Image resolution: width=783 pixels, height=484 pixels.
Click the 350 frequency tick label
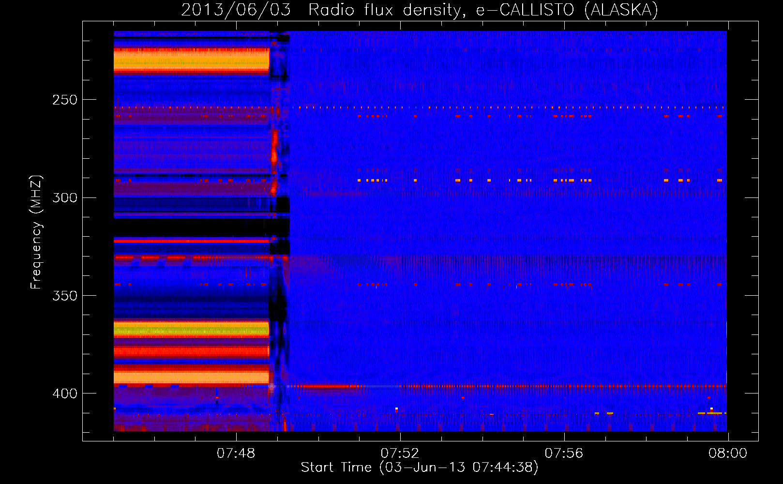coord(65,295)
